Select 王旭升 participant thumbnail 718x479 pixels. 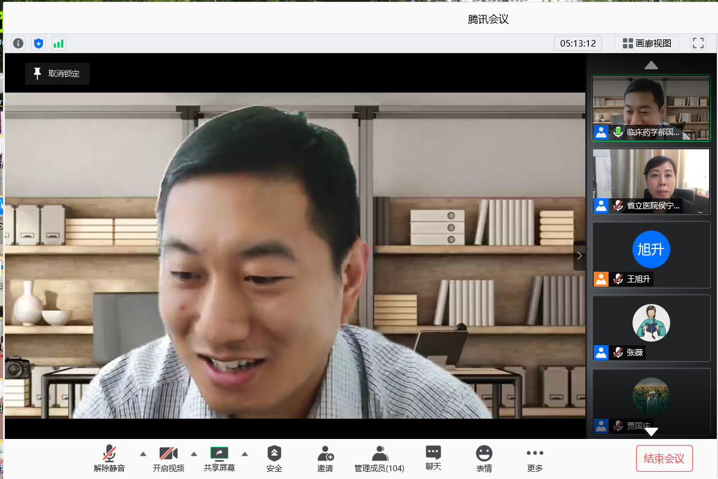tap(651, 254)
